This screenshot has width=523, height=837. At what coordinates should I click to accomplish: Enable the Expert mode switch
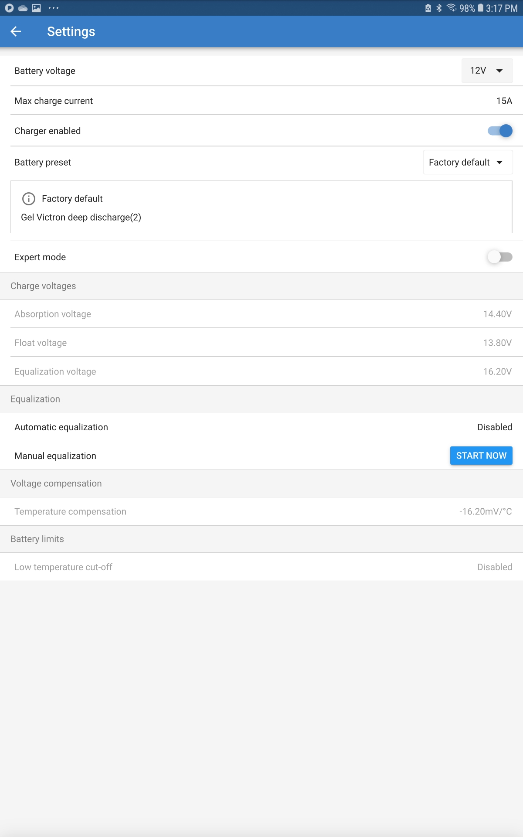(x=500, y=257)
